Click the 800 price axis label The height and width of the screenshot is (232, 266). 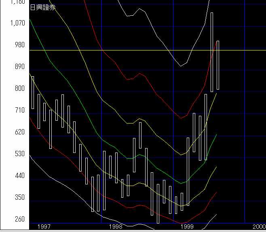tap(19, 88)
